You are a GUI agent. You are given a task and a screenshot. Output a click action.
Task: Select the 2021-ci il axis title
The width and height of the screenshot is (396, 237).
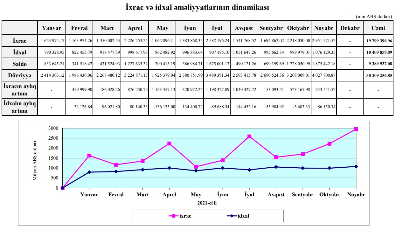(209, 203)
